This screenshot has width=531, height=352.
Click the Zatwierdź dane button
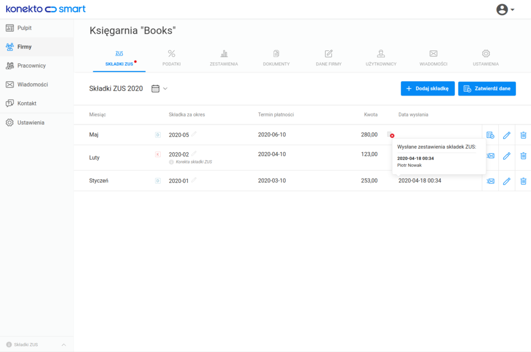[x=487, y=89]
